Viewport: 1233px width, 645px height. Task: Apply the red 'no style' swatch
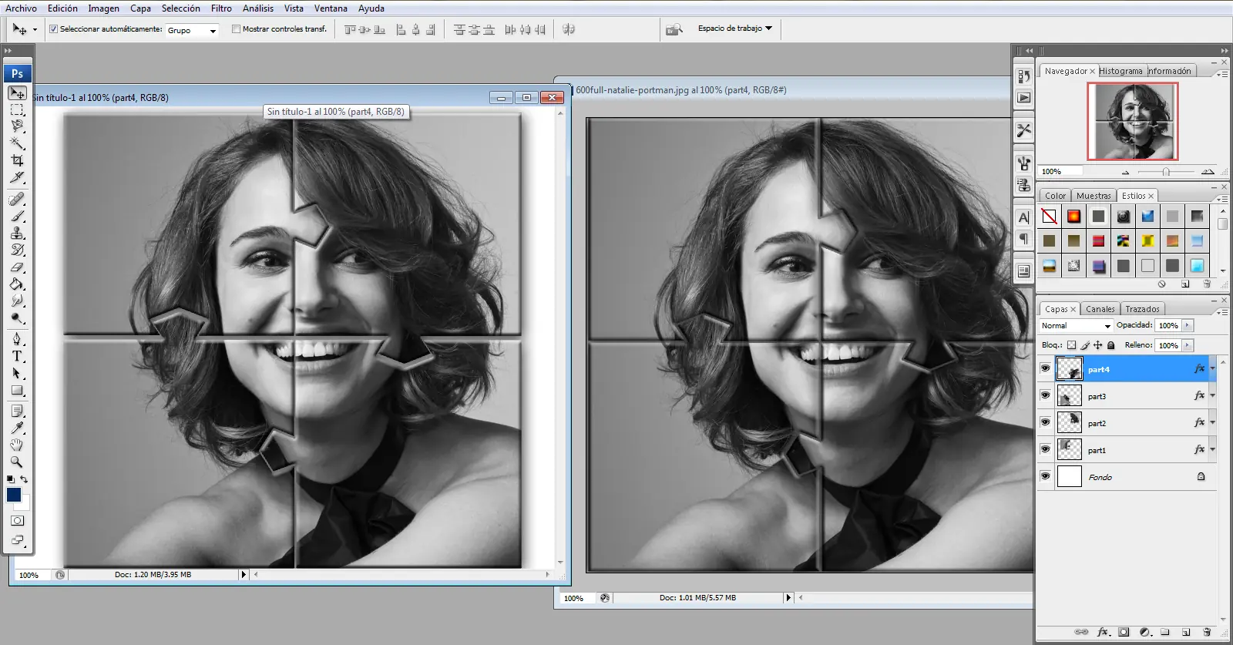(1049, 217)
